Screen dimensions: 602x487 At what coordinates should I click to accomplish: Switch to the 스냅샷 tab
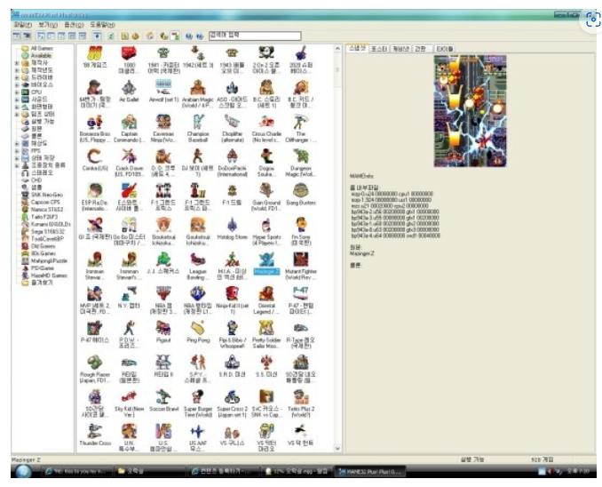point(357,48)
